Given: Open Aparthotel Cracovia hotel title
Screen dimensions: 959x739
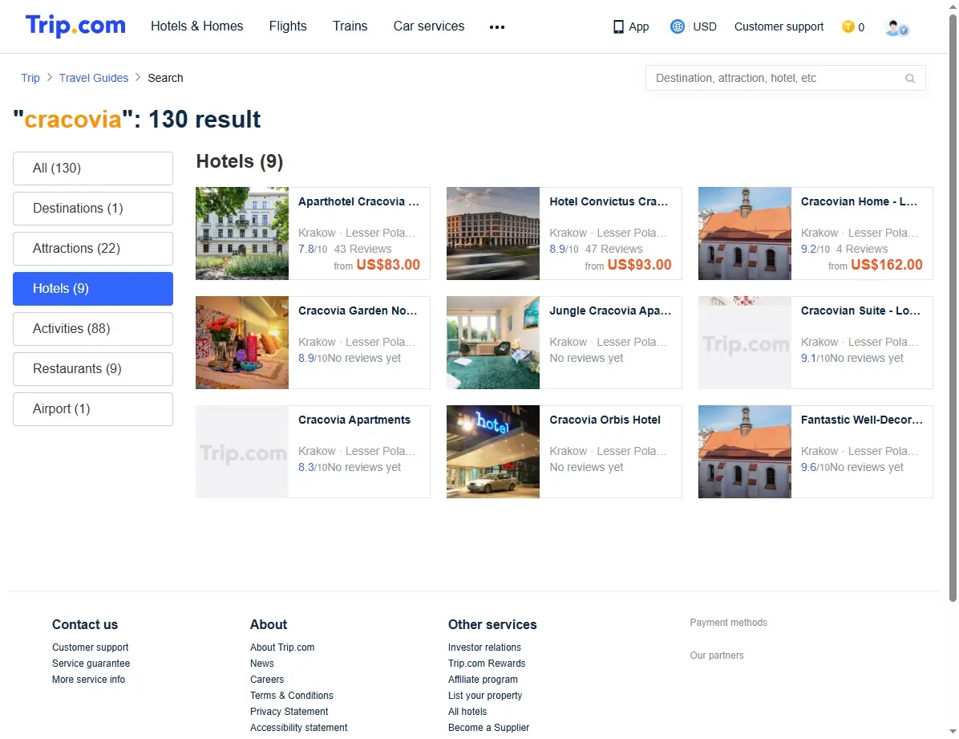Looking at the screenshot, I should [x=358, y=201].
